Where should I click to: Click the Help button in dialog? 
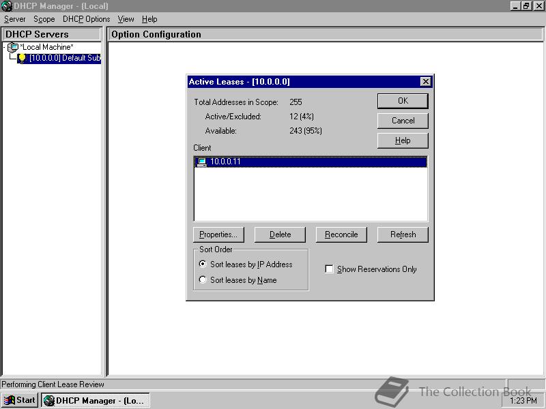coord(403,140)
